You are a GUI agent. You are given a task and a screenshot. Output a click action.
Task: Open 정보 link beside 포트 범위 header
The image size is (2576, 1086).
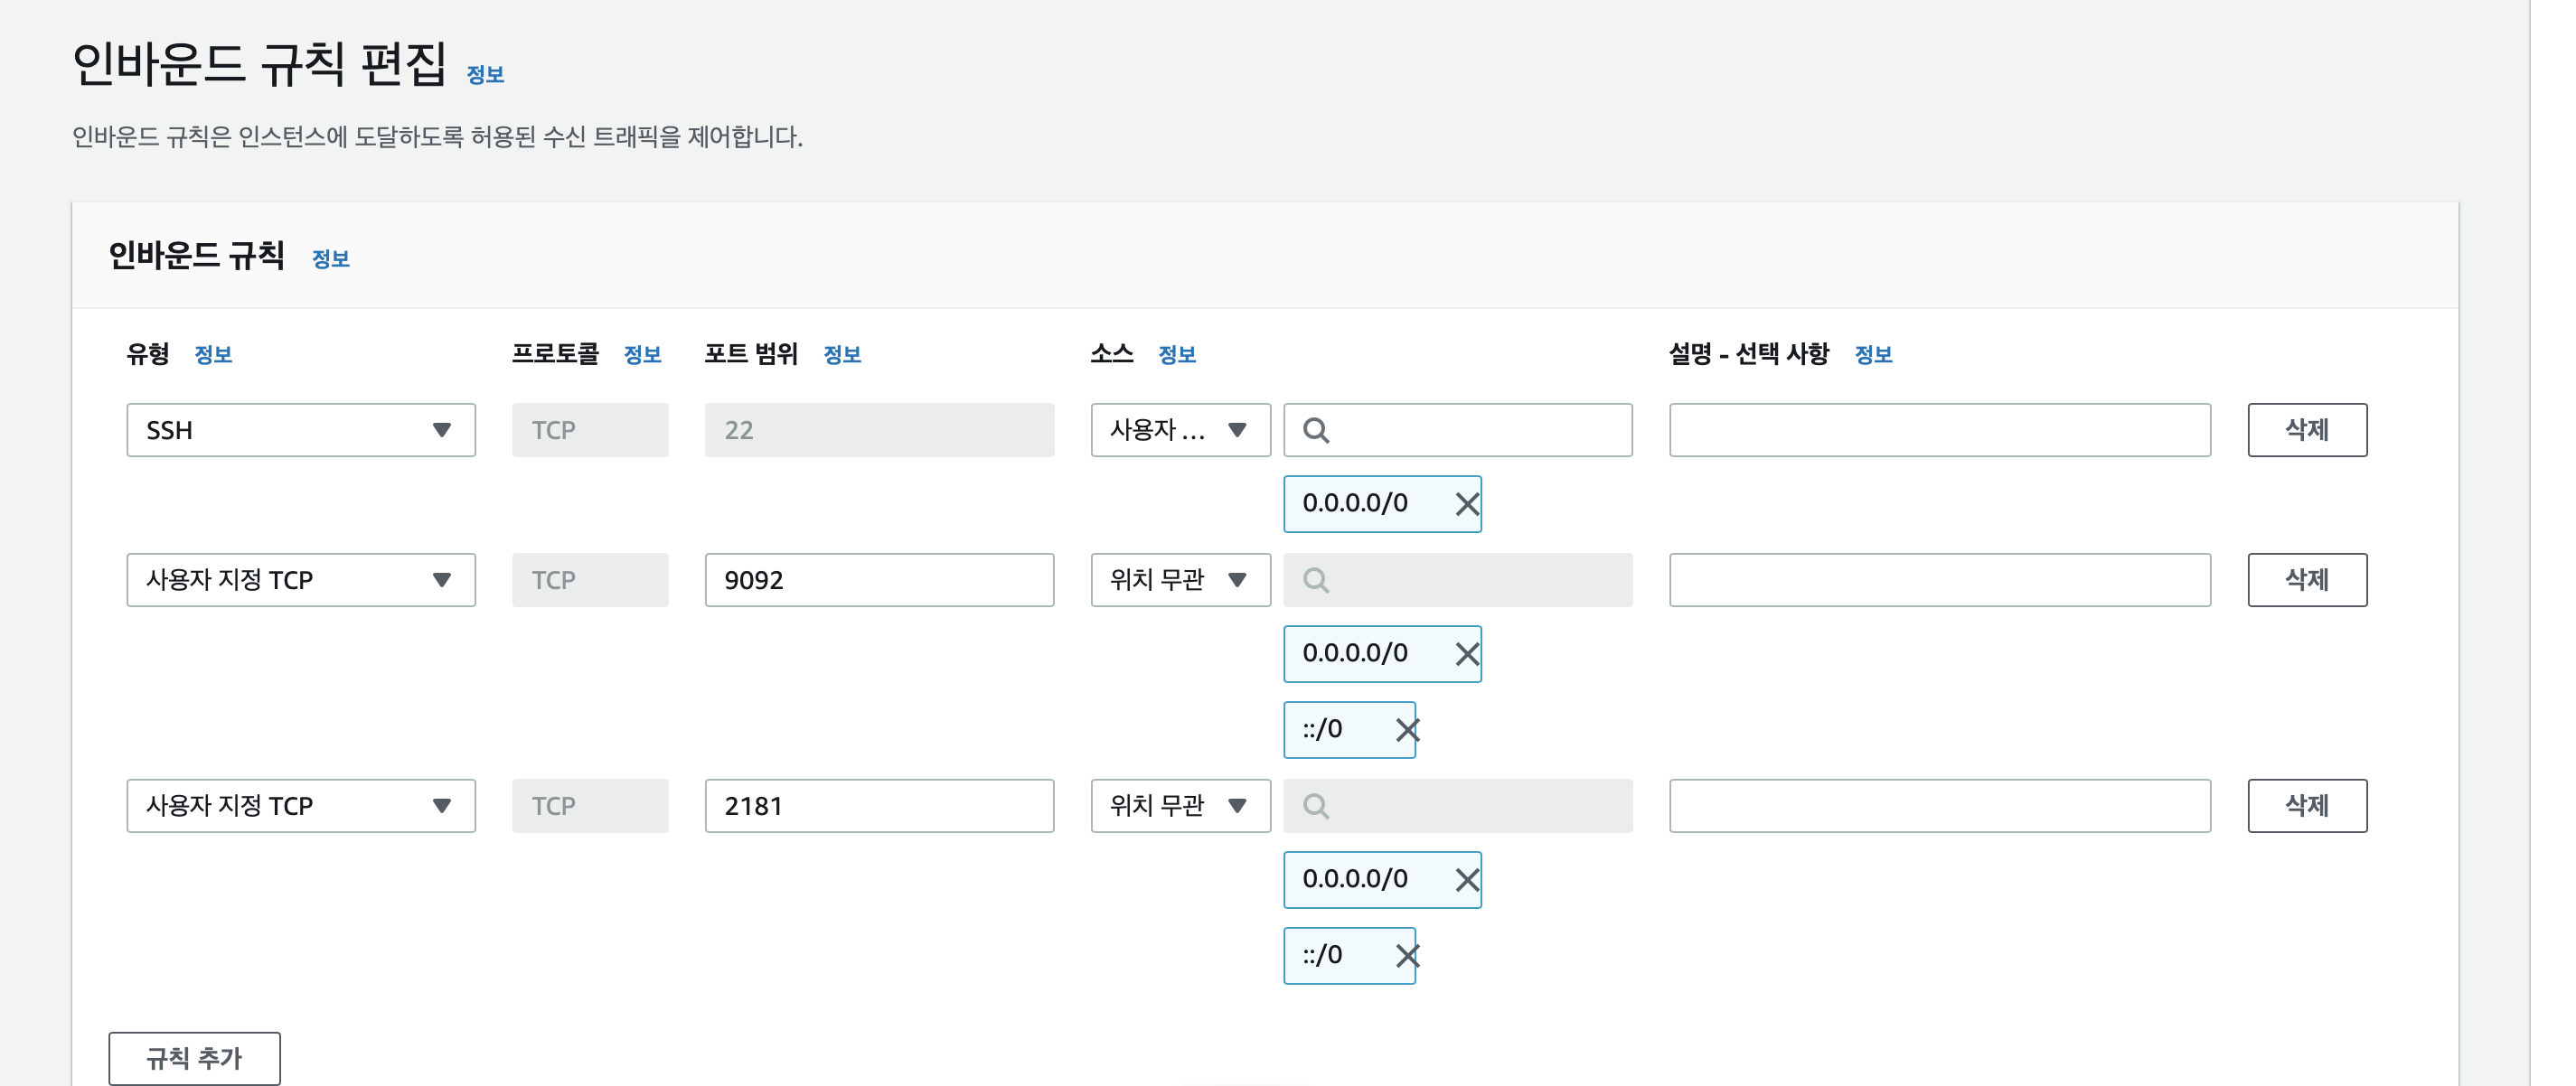click(x=841, y=354)
